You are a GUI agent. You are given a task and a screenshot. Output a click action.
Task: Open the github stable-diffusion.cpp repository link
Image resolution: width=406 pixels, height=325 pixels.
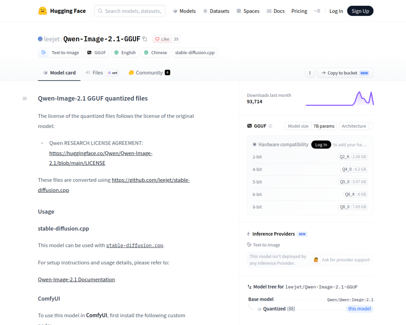[x=114, y=185]
